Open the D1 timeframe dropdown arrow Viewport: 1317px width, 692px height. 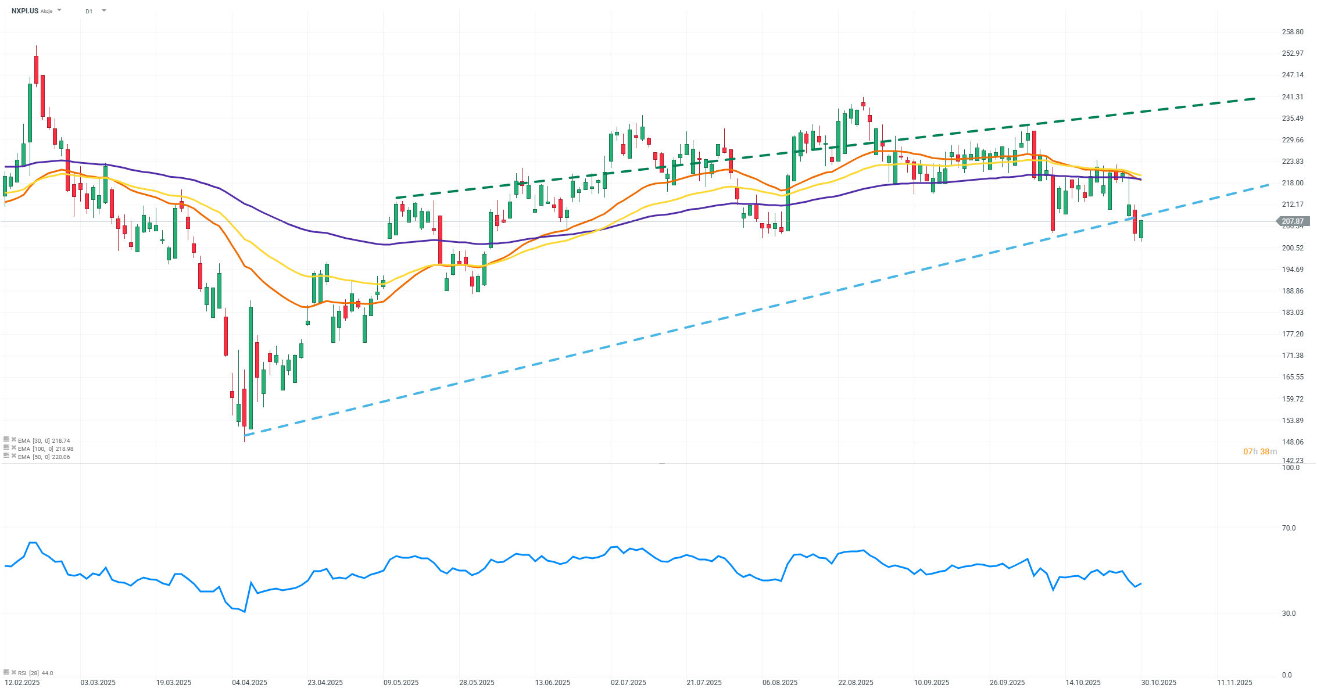click(x=104, y=10)
